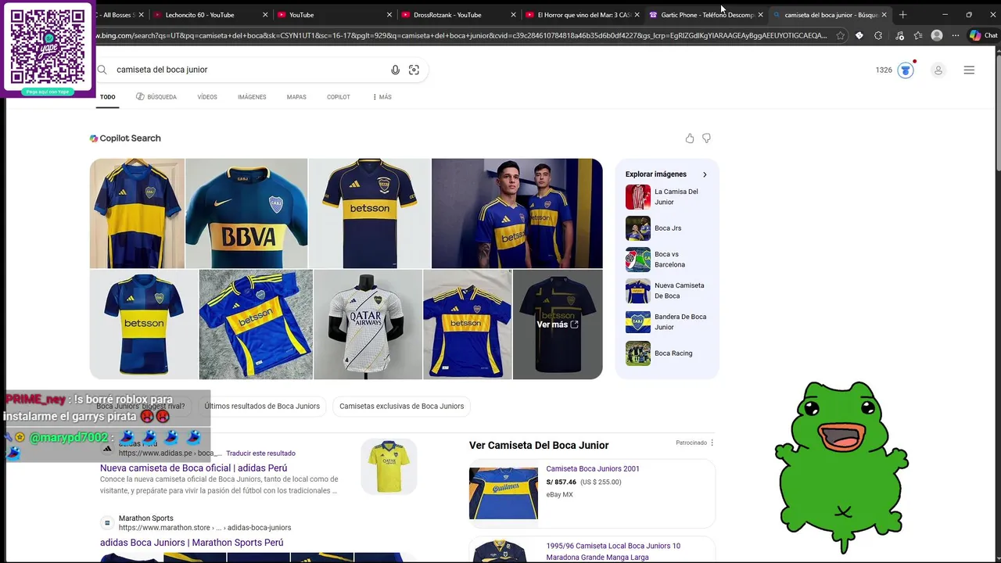Open browser profile avatar
This screenshot has width=1001, height=563.
[x=937, y=35]
